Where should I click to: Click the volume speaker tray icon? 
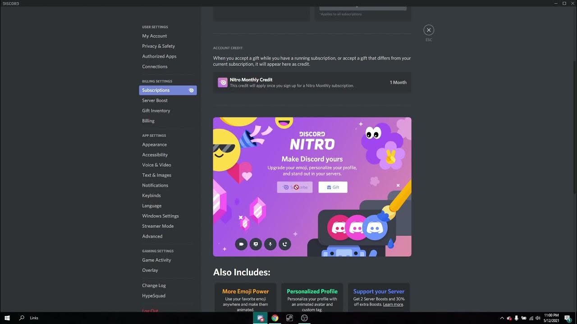point(538,318)
